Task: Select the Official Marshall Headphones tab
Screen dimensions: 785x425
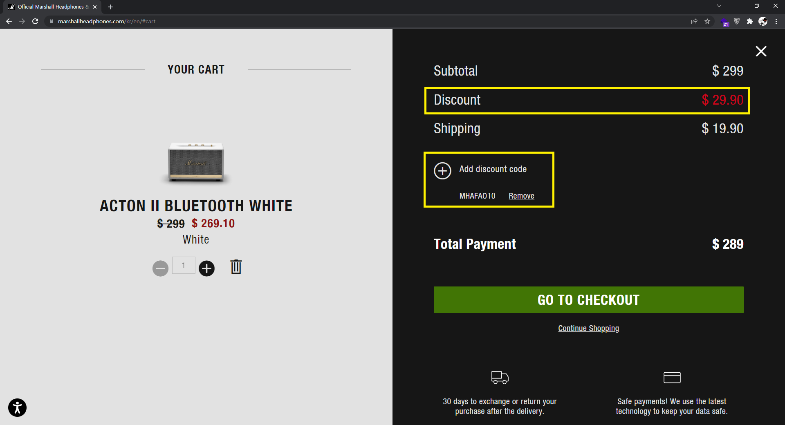Action: [x=52, y=7]
